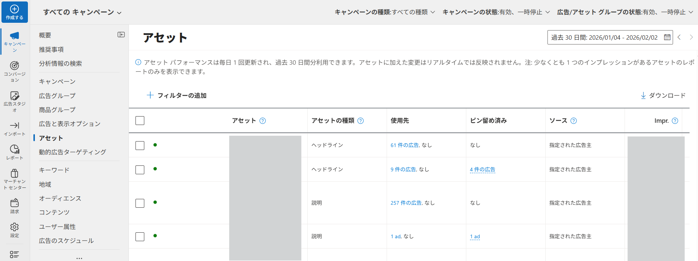698x261 pixels.
Task: Click the ダウンロード button
Action: click(663, 96)
